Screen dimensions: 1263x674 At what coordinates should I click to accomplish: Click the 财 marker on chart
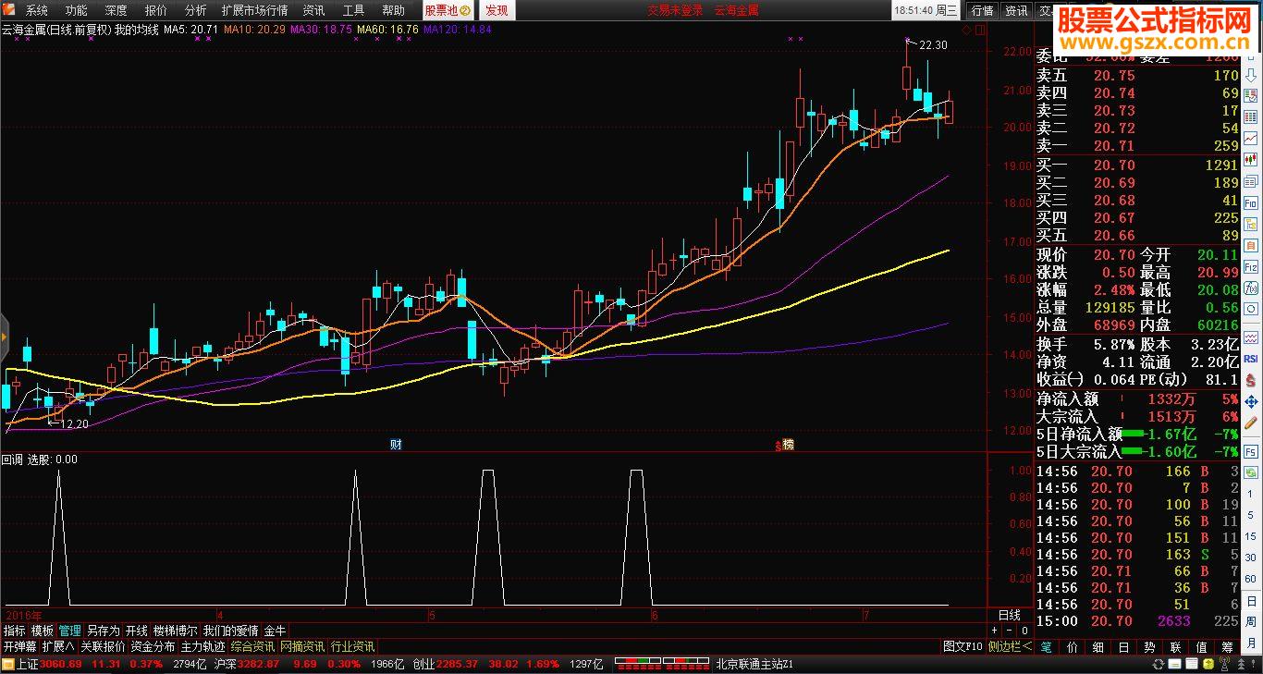click(396, 445)
